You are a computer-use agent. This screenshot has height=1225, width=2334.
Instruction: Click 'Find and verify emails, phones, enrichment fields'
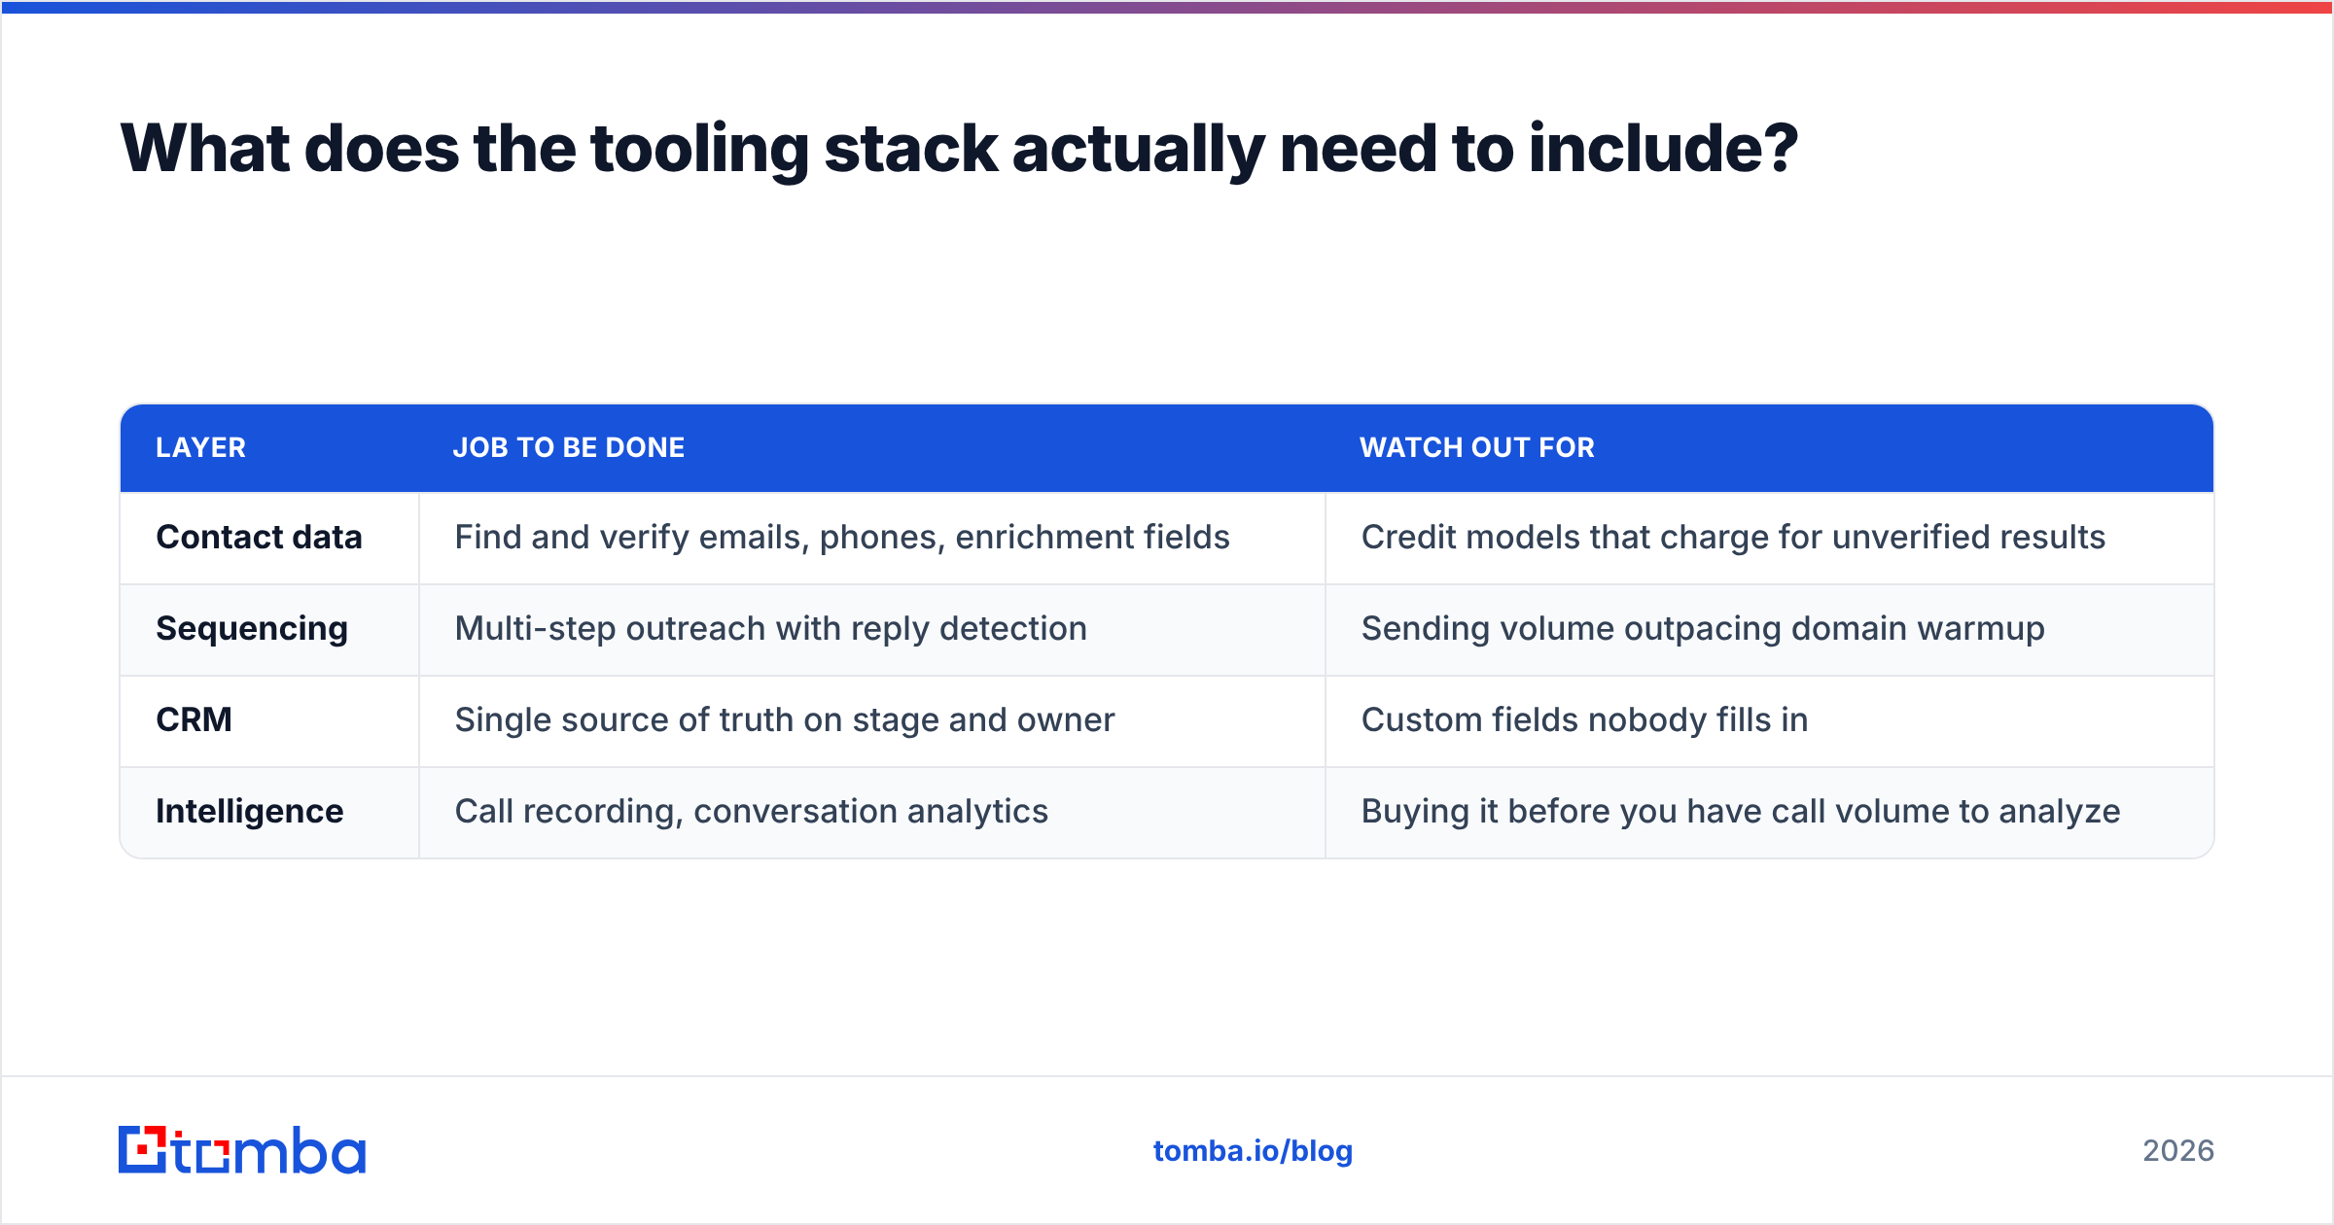pos(842,537)
